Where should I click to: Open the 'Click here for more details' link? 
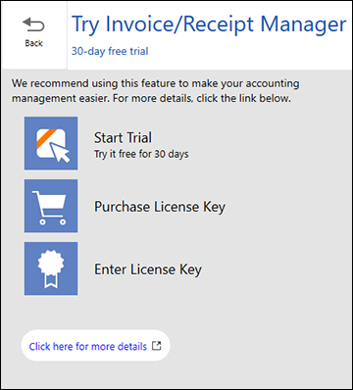click(x=88, y=346)
